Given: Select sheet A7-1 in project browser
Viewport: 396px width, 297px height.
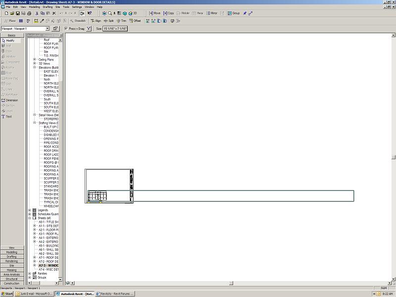Looking at the screenshot, I should click(49, 257).
